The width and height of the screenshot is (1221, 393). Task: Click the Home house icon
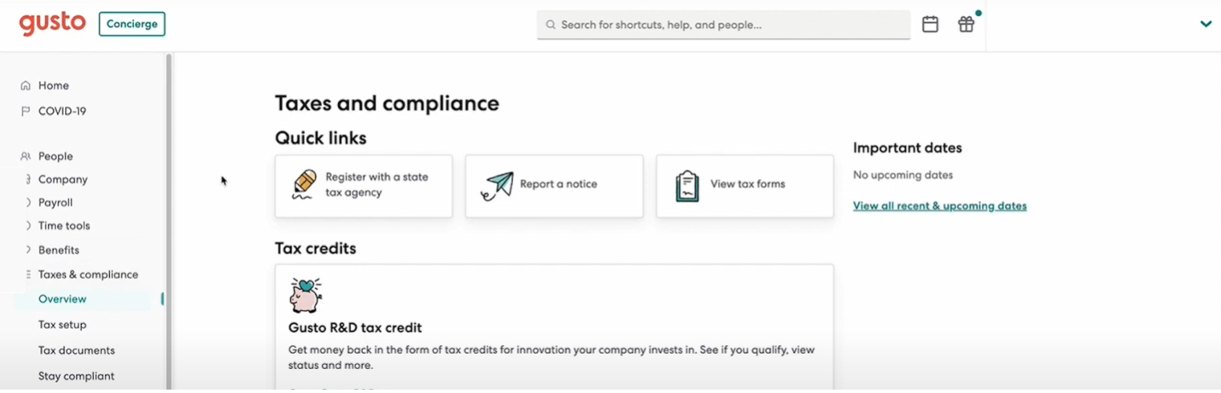coord(26,85)
